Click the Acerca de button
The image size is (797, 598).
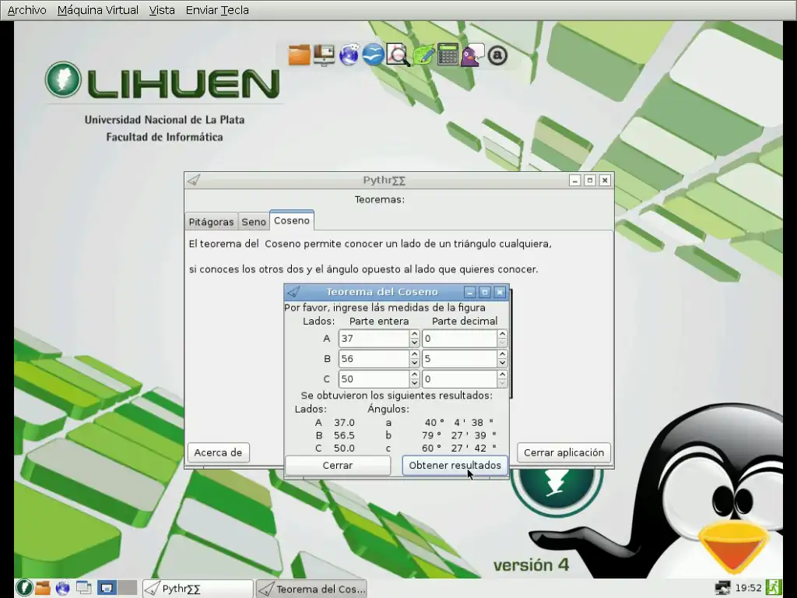pyautogui.click(x=218, y=452)
